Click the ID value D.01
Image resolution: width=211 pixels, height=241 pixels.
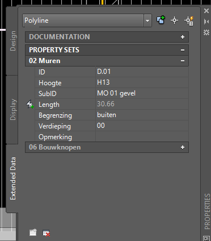point(142,72)
